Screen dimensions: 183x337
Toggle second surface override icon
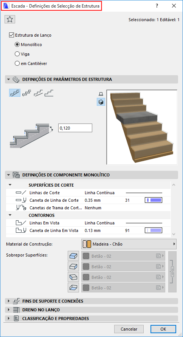(74, 266)
